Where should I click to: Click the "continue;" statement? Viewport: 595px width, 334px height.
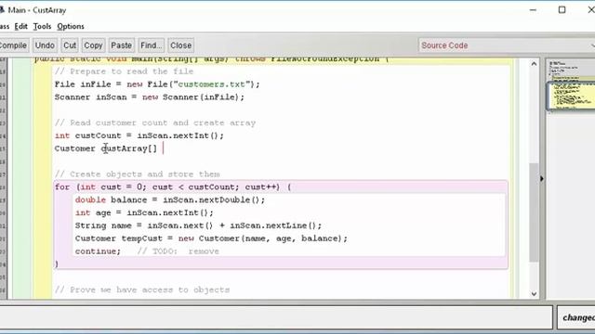pyautogui.click(x=98, y=251)
